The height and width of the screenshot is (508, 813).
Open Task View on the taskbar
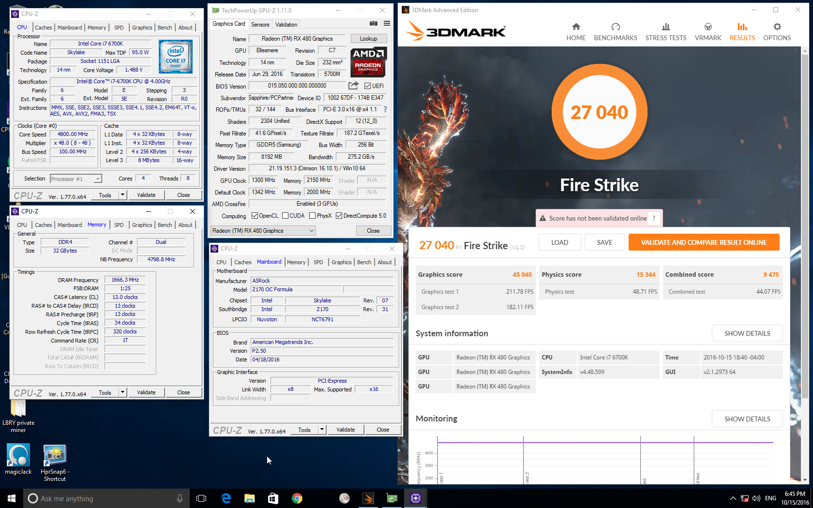coord(201,498)
